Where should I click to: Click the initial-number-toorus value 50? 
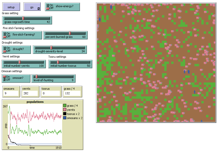[88, 66]
